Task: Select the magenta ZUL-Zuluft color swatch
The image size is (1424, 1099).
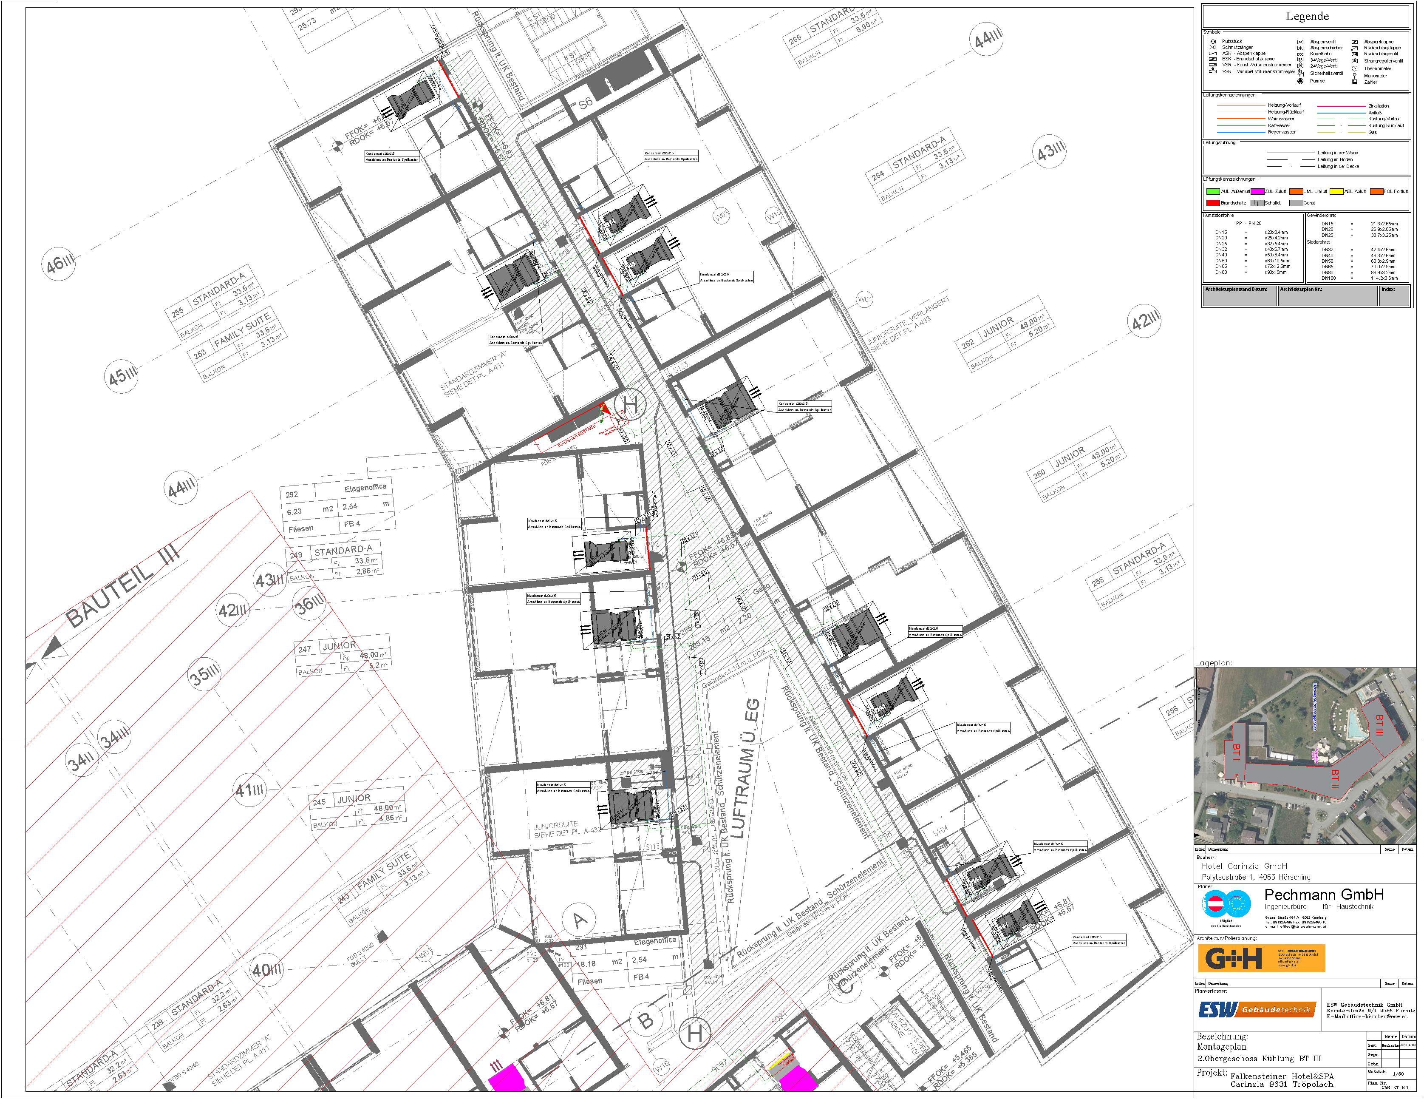Action: coord(1257,192)
